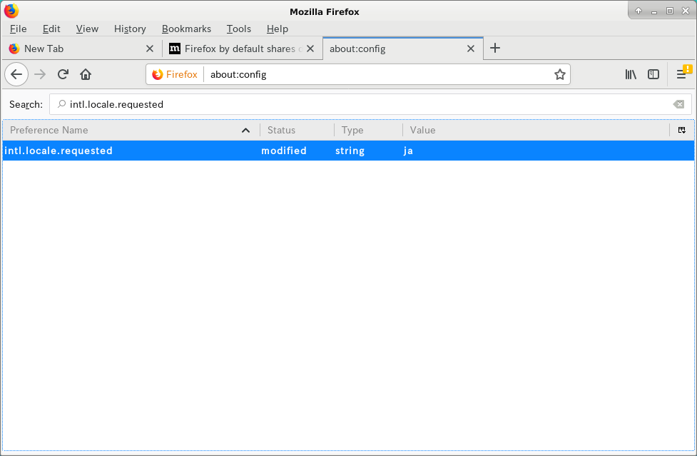The image size is (697, 456).
Task: Open the column picker for preferences table
Action: [x=681, y=130]
